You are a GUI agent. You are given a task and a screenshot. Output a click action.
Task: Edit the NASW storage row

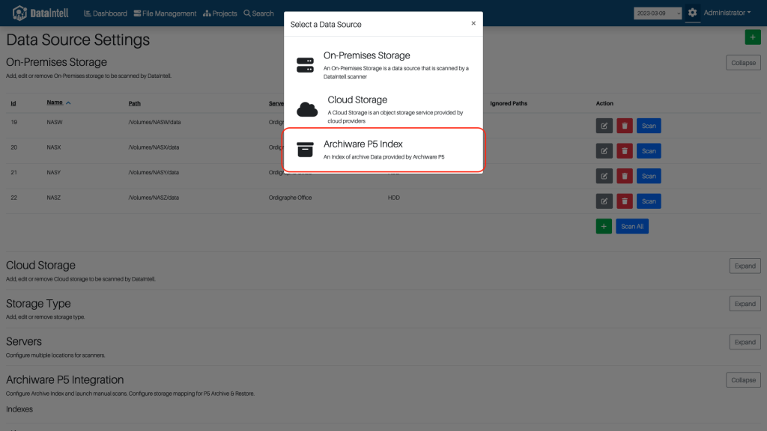click(604, 126)
